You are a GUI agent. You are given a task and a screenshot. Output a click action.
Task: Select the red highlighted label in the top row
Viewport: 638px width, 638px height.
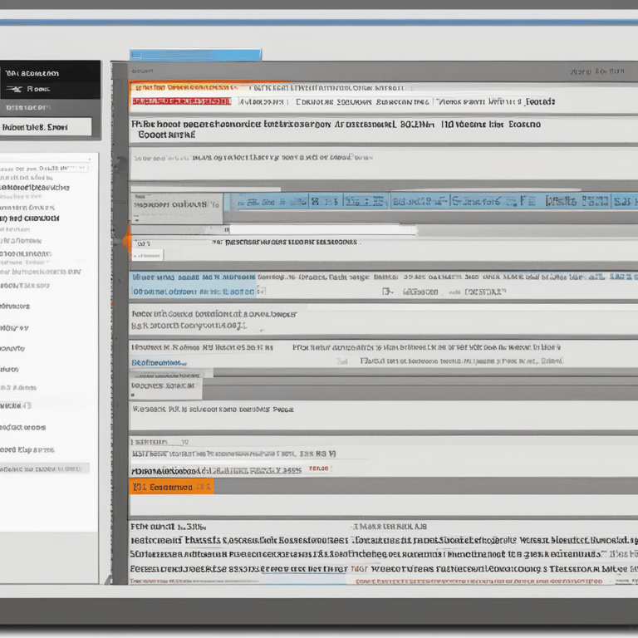(181, 101)
